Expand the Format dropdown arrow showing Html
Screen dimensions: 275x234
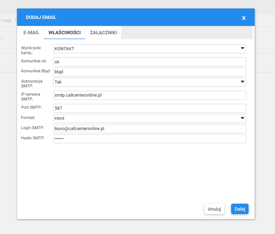[243, 118]
